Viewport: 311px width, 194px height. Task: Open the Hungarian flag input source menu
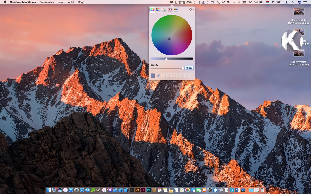tap(268, 2)
